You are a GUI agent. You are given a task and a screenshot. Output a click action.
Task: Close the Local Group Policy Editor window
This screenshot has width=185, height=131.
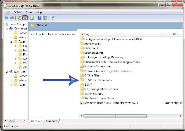coord(177,5)
